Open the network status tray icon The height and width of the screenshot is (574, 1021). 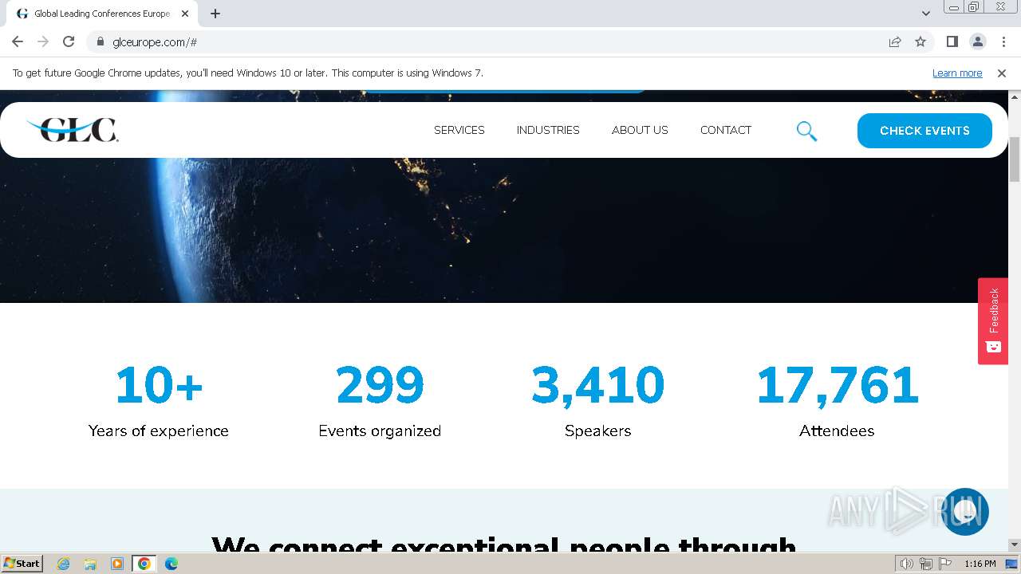[926, 564]
